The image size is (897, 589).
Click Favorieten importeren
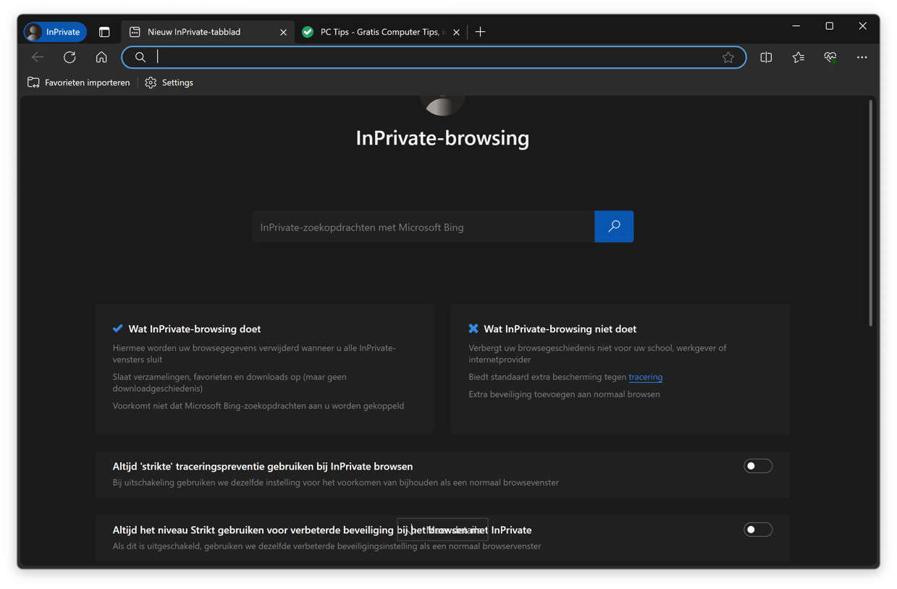(78, 82)
